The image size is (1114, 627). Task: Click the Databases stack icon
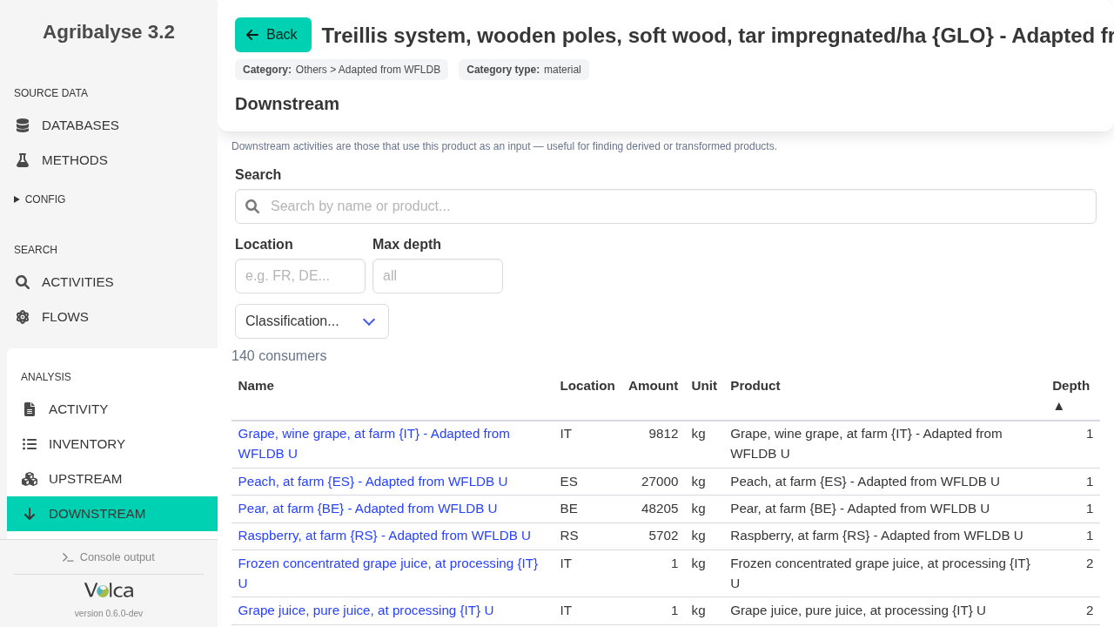click(23, 125)
